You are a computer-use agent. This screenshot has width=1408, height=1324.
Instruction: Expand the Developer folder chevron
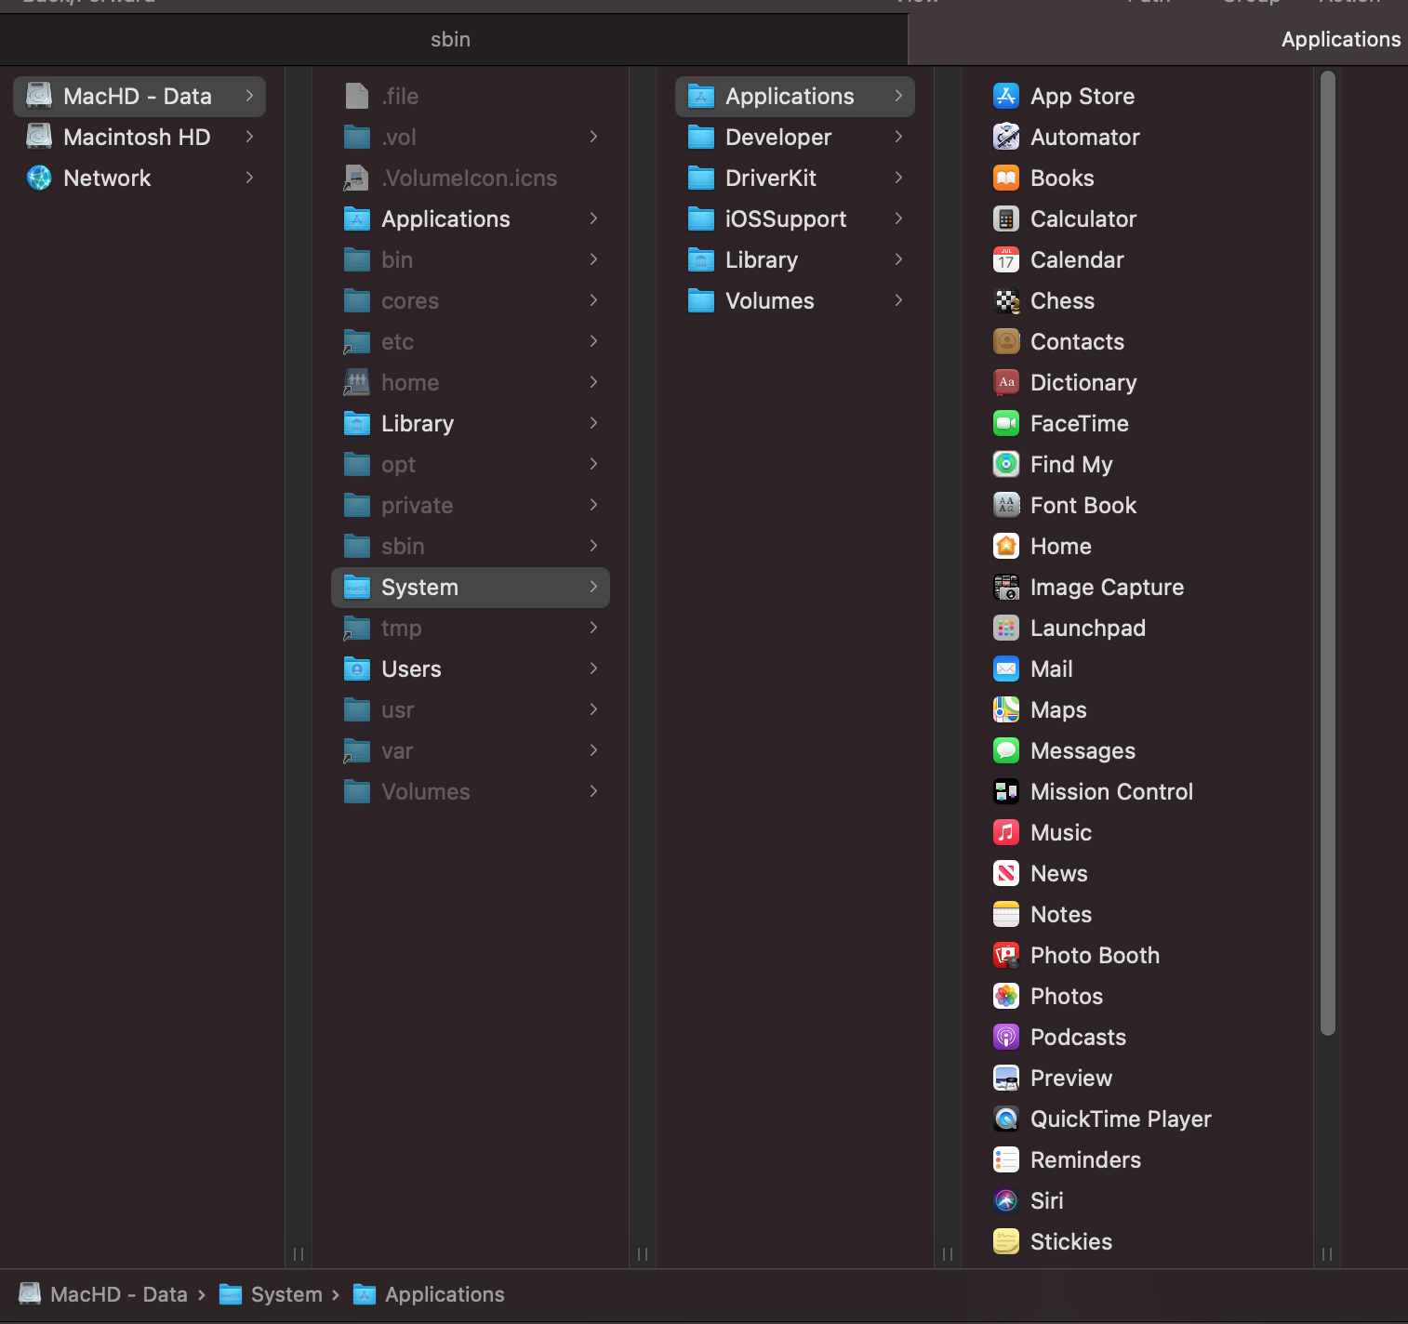[898, 137]
